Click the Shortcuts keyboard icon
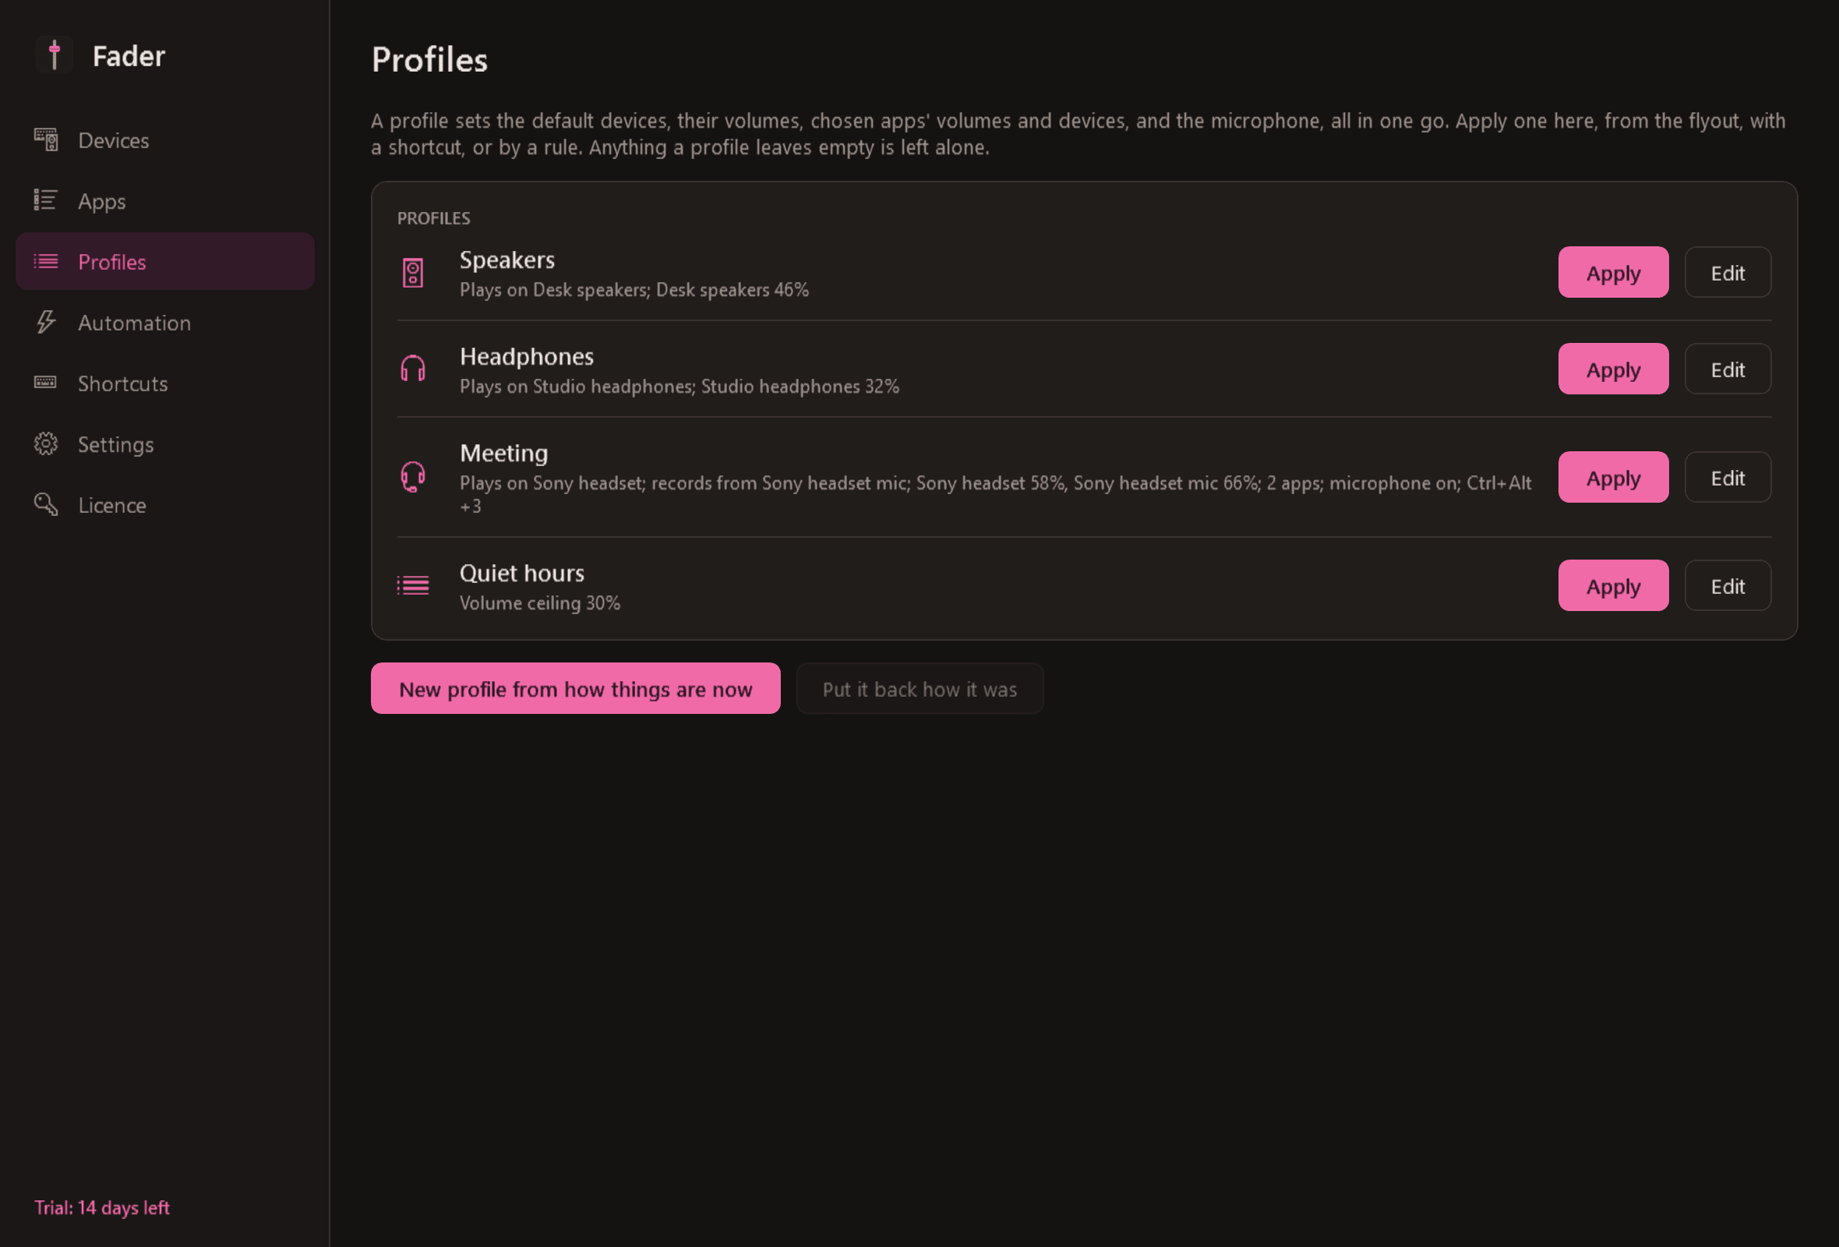The width and height of the screenshot is (1839, 1247). click(x=46, y=383)
